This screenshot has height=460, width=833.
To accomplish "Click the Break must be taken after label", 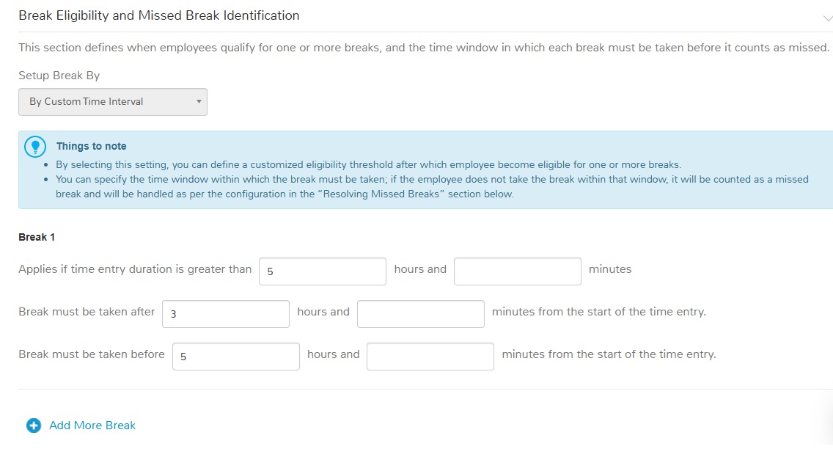I will click(87, 312).
